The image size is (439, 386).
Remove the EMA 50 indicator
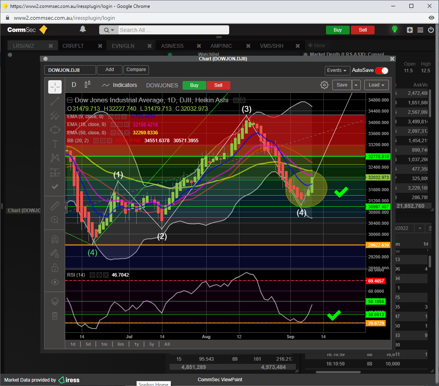126,133
